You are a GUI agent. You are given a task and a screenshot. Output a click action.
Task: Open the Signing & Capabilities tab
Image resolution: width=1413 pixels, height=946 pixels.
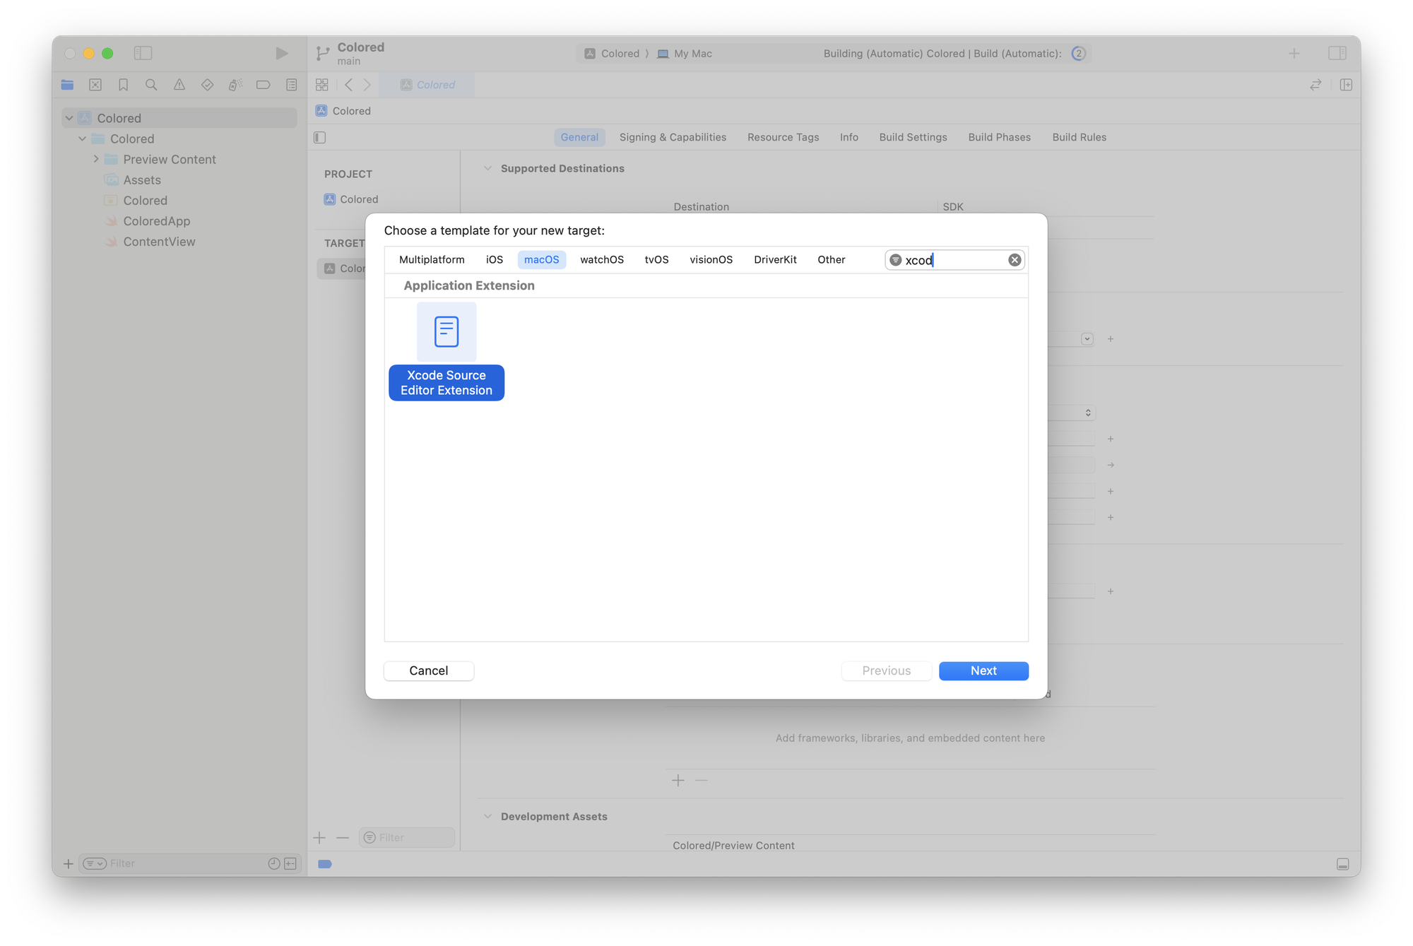(x=673, y=137)
